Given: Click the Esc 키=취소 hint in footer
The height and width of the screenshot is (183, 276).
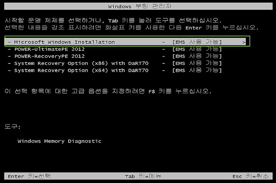Looking at the screenshot, I should (250, 176).
